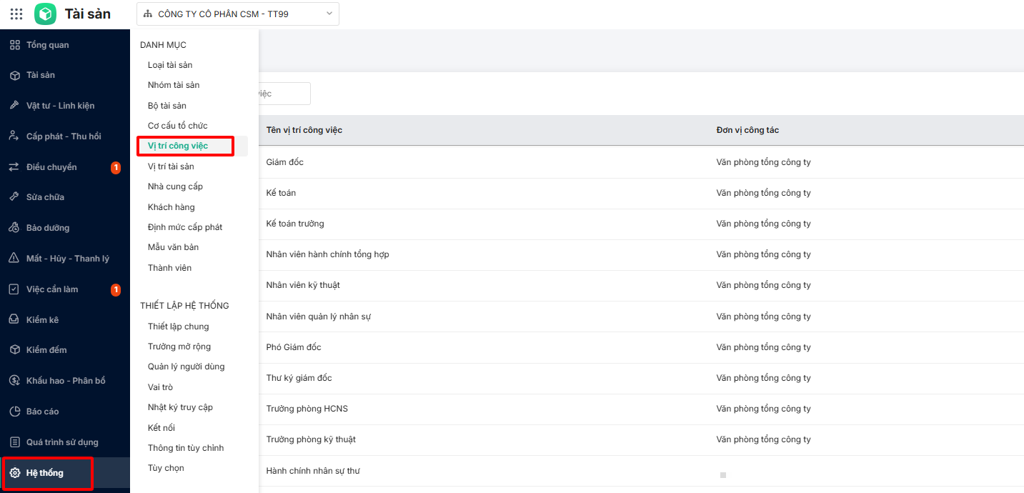Click the Mất - Hủy - Thanh lý warning icon
Screen dimensions: 1024x493
14,259
